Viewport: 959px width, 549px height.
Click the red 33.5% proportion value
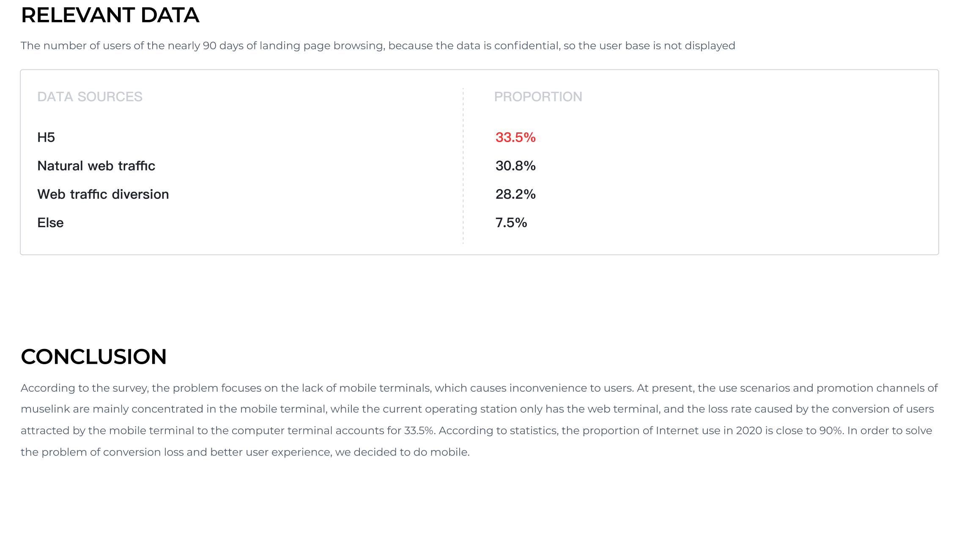point(515,137)
